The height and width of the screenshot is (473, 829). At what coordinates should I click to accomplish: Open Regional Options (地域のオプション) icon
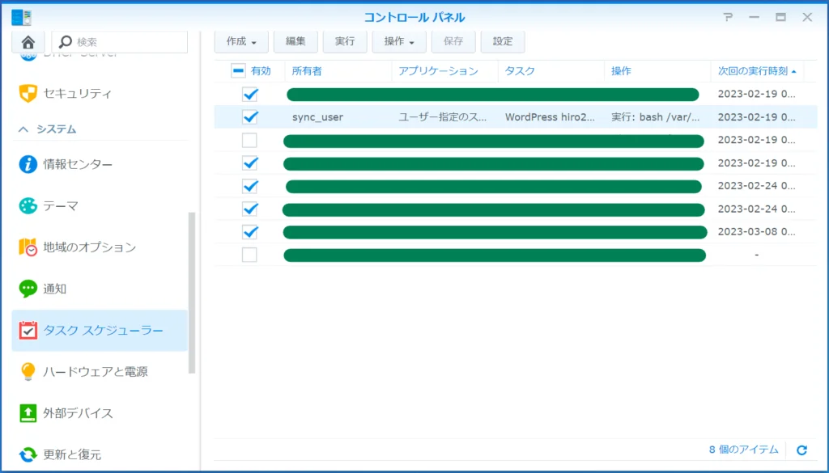click(x=28, y=247)
